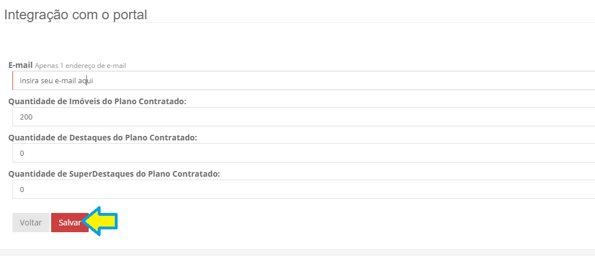Click the red Salvar button
Viewport: 595px width, 256px height.
[x=70, y=223]
